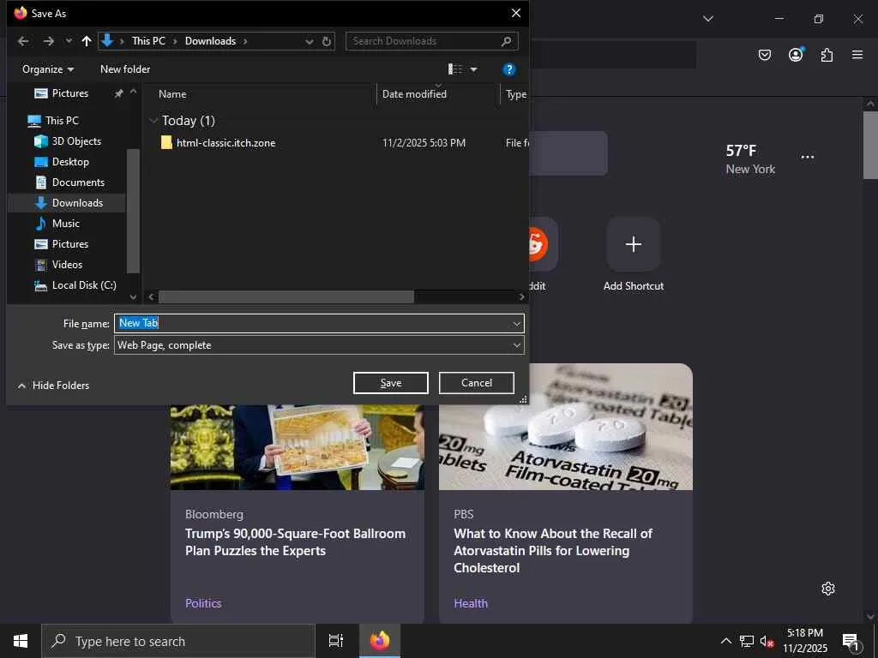Change the view layout icon
878x658 pixels.
coord(455,69)
